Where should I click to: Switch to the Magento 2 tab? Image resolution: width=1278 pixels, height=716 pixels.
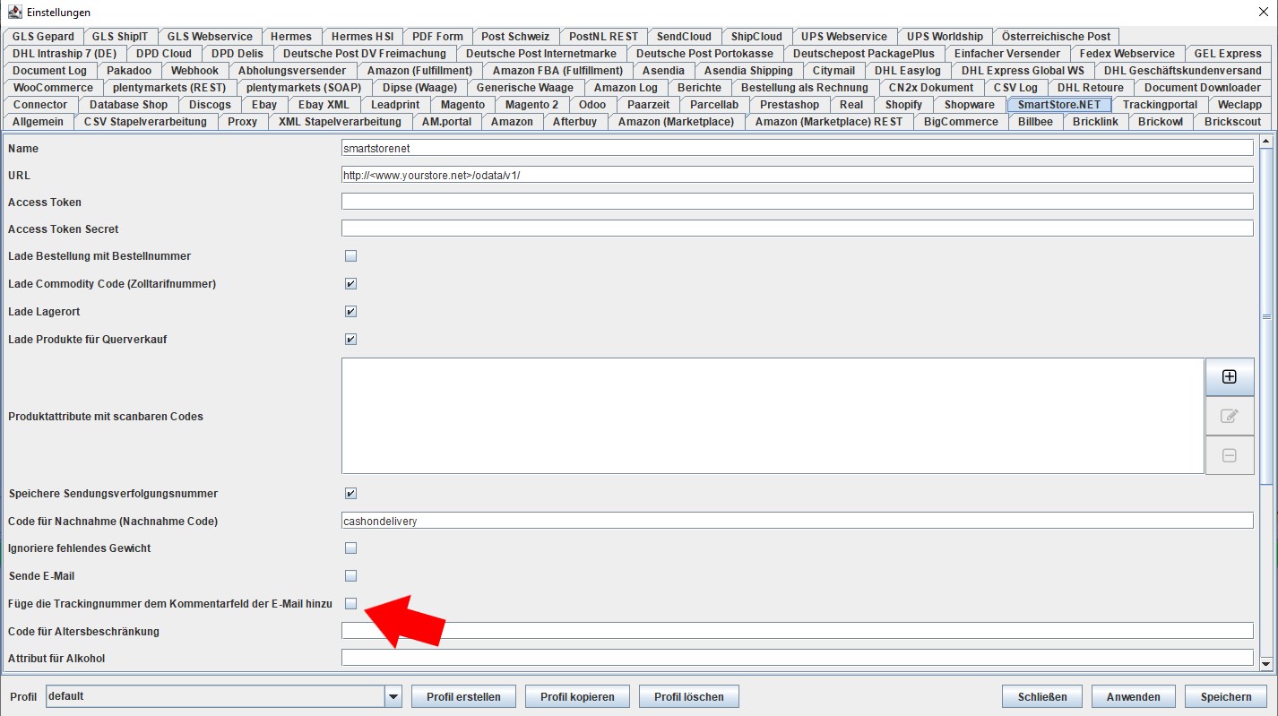pyautogui.click(x=531, y=105)
